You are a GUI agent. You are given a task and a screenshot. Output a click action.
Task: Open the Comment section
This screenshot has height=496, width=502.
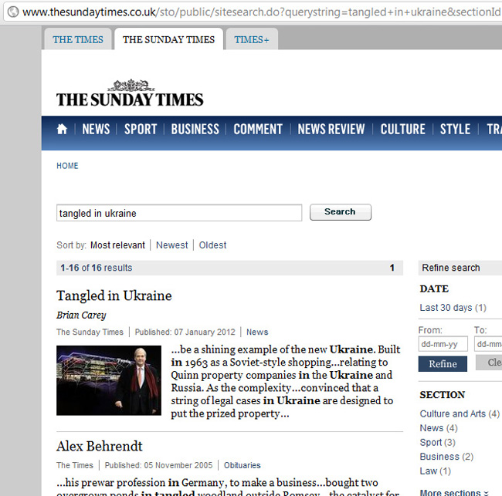click(x=258, y=129)
